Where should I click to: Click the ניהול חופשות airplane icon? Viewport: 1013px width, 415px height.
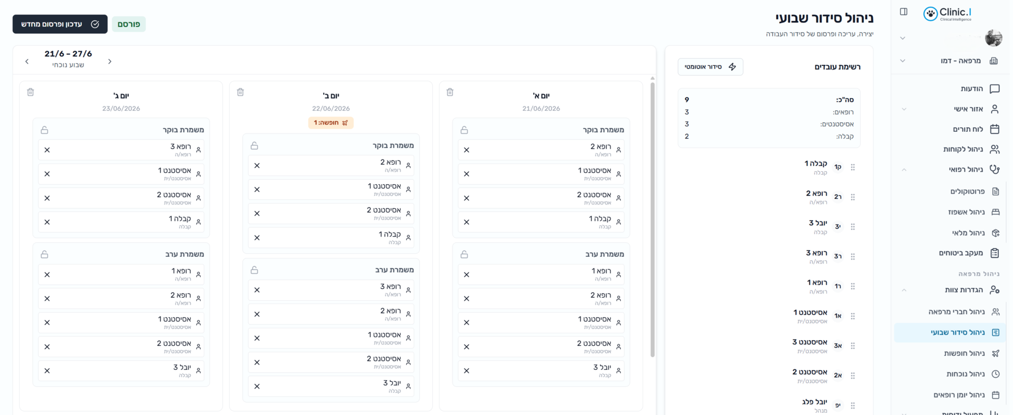(995, 353)
